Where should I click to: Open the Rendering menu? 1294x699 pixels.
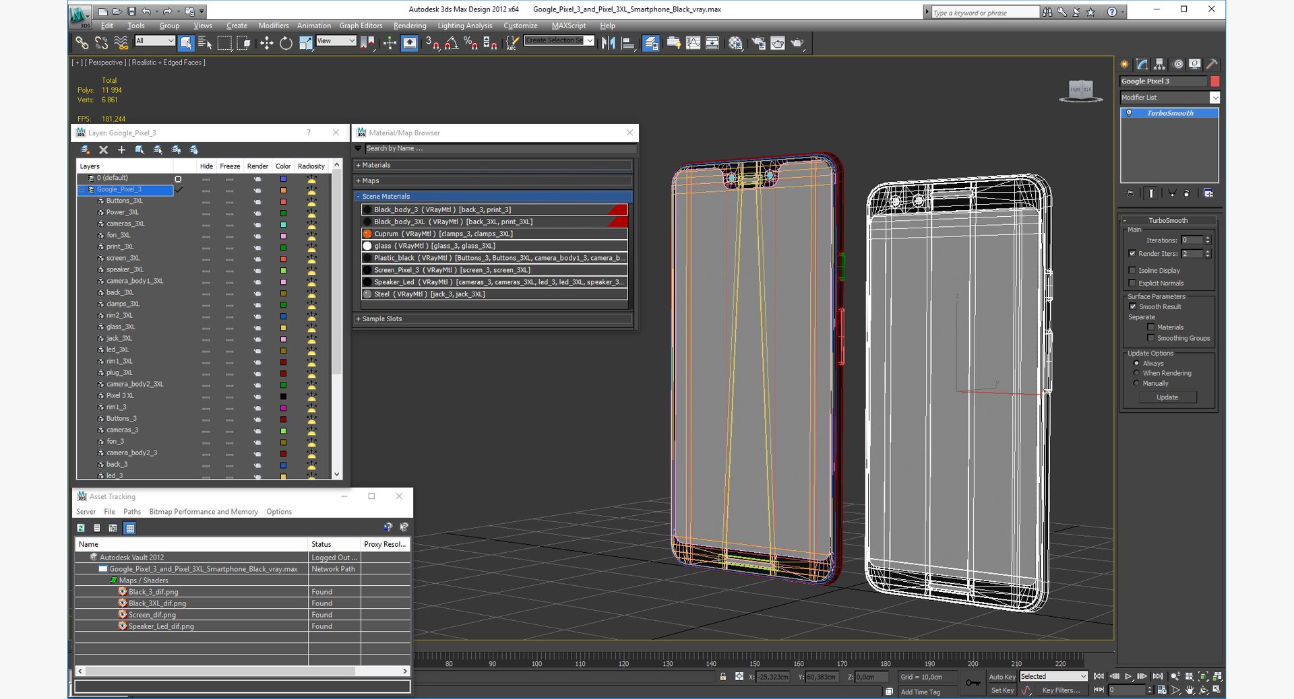(410, 26)
